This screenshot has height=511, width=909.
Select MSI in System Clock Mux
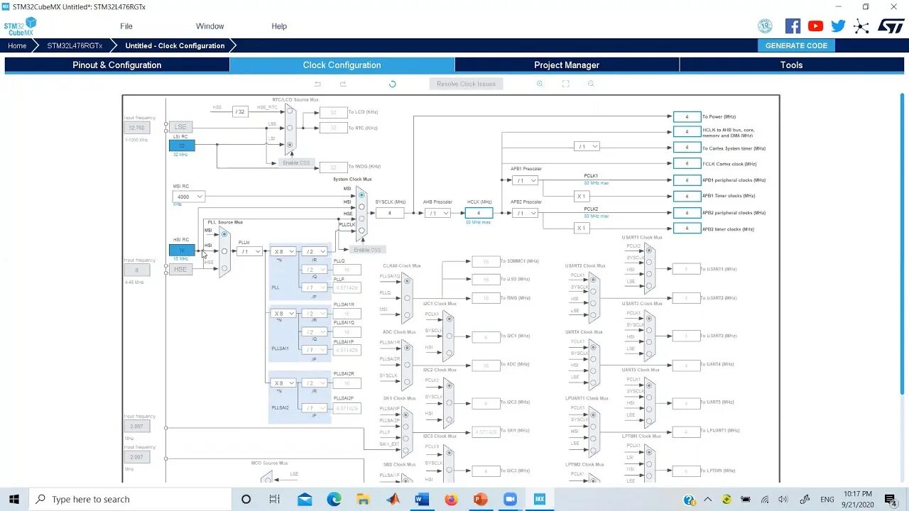[361, 194]
